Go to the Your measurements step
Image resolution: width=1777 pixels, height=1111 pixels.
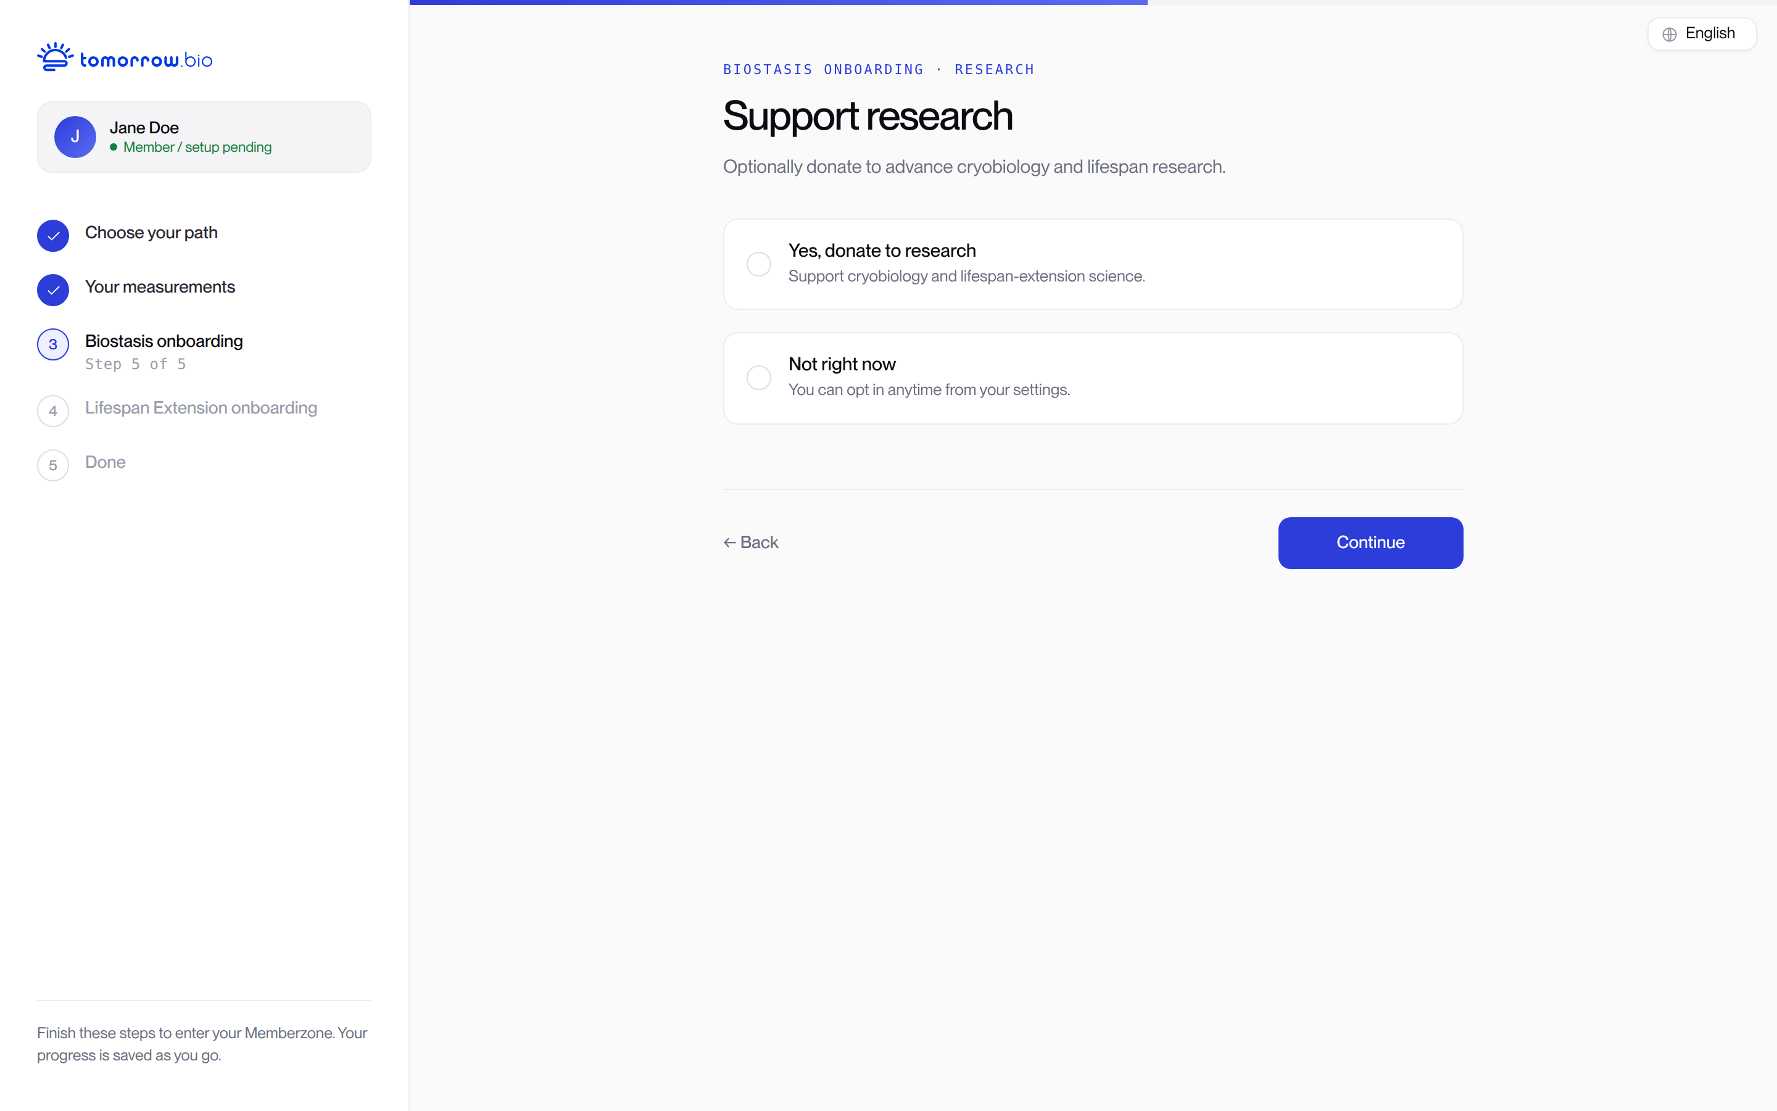click(x=160, y=287)
